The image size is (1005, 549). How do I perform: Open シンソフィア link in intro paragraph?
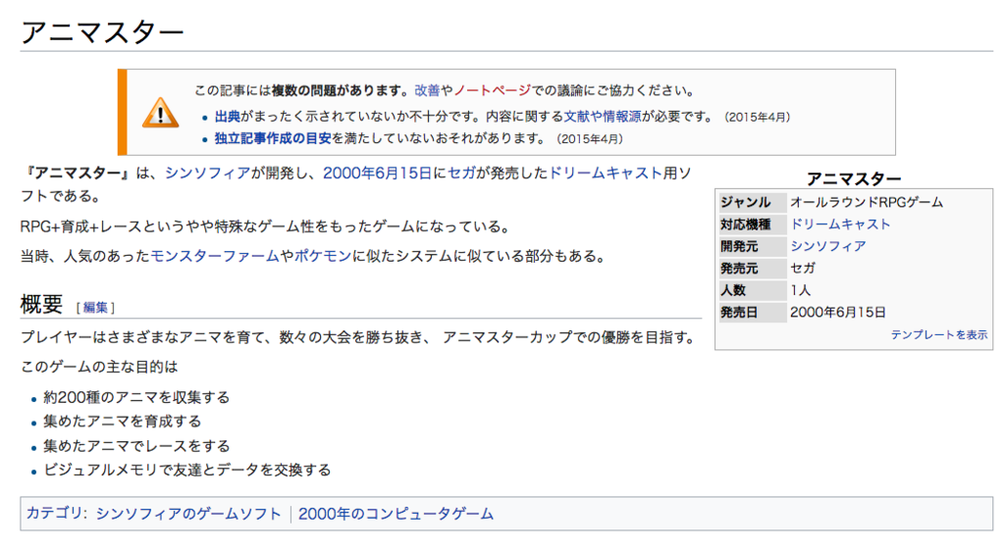coord(208,173)
